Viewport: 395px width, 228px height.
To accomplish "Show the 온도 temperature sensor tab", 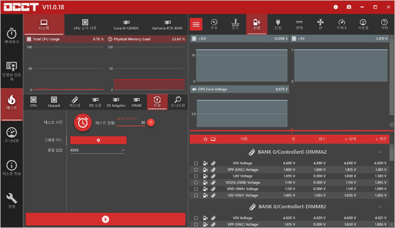I will (235, 24).
